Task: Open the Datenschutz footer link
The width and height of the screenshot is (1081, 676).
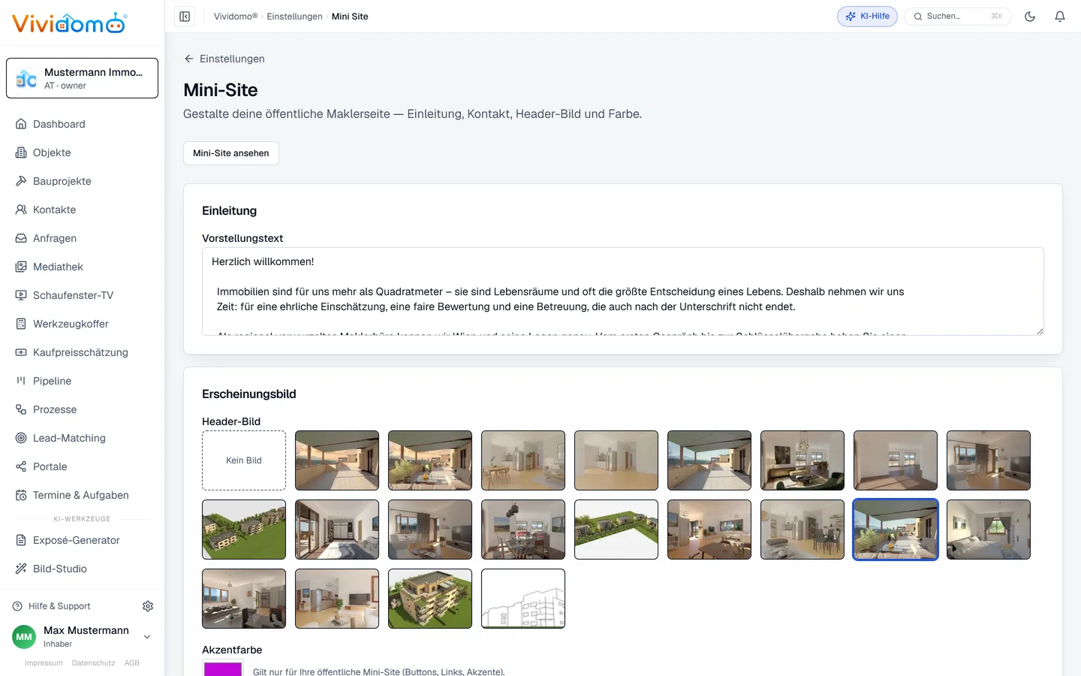Action: pos(94,663)
